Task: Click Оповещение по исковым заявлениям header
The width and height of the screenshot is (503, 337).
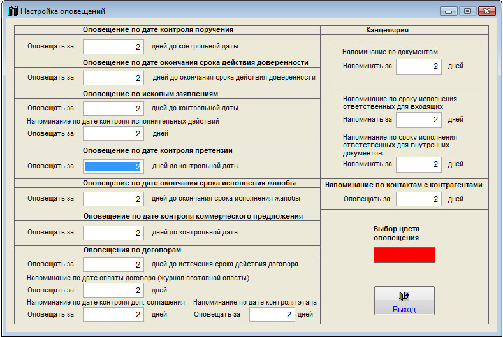Action: click(x=150, y=94)
